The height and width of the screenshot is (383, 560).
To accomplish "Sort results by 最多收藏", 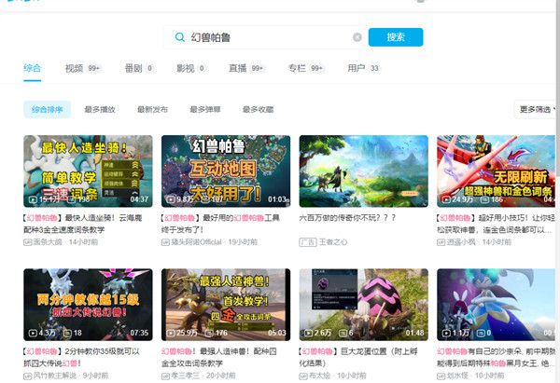I will tap(258, 109).
